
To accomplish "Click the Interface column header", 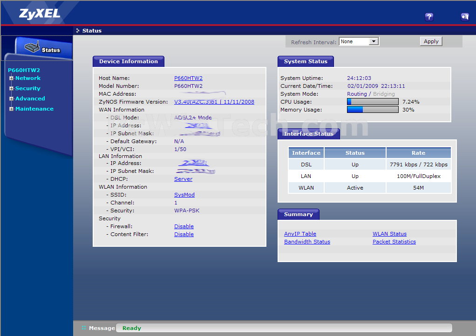I will (x=306, y=153).
